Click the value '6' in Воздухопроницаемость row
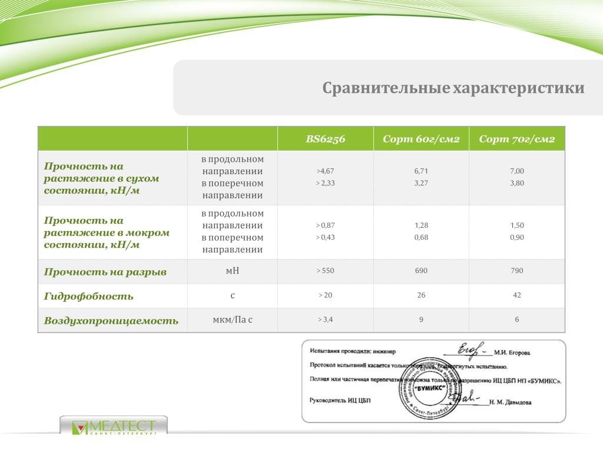 tap(517, 320)
